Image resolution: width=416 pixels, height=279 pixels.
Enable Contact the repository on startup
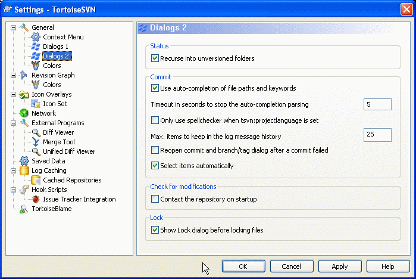(155, 199)
